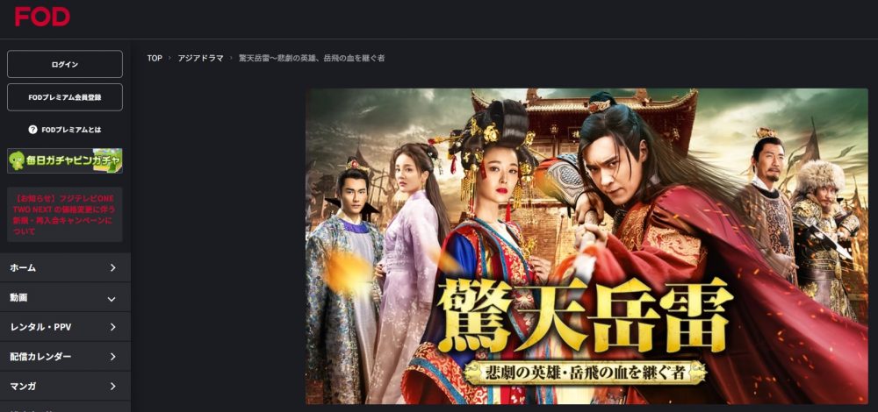
Task: Click the 驚天岳雷 drama key visual image
Action: pos(587,246)
